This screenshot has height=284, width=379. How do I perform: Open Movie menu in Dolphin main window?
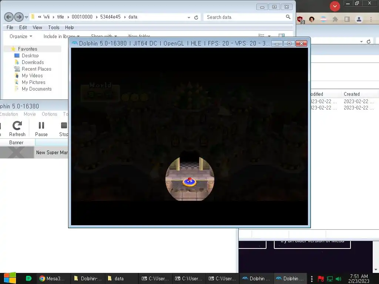30,114
